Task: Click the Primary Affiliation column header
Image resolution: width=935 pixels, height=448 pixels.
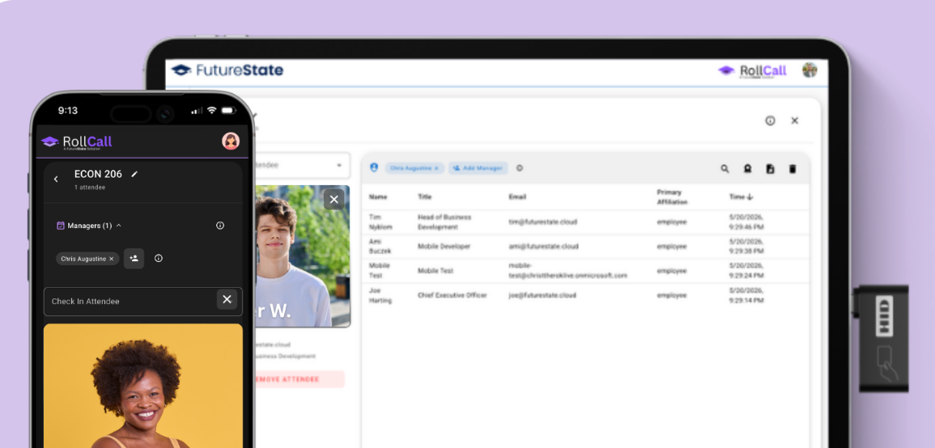Action: point(672,197)
